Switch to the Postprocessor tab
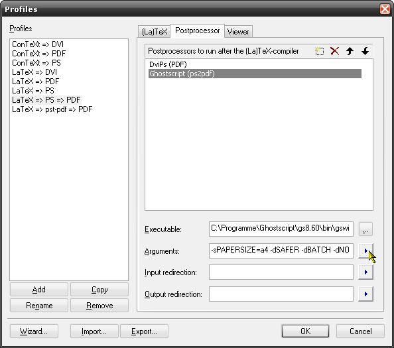394x348 pixels. pyautogui.click(x=197, y=31)
